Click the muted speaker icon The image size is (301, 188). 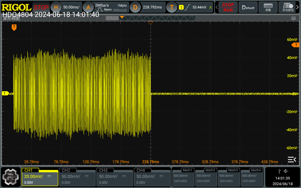(x=286, y=171)
